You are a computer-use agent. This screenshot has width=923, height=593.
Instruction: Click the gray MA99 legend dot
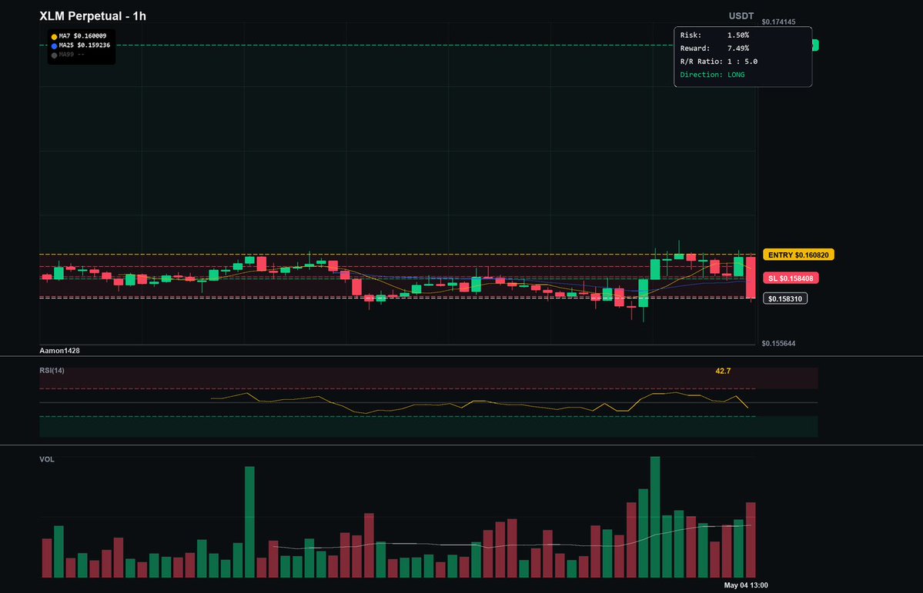(54, 55)
